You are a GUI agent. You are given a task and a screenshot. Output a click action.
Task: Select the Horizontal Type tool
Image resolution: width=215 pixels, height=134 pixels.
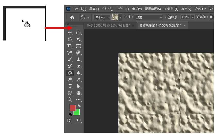click(70, 86)
